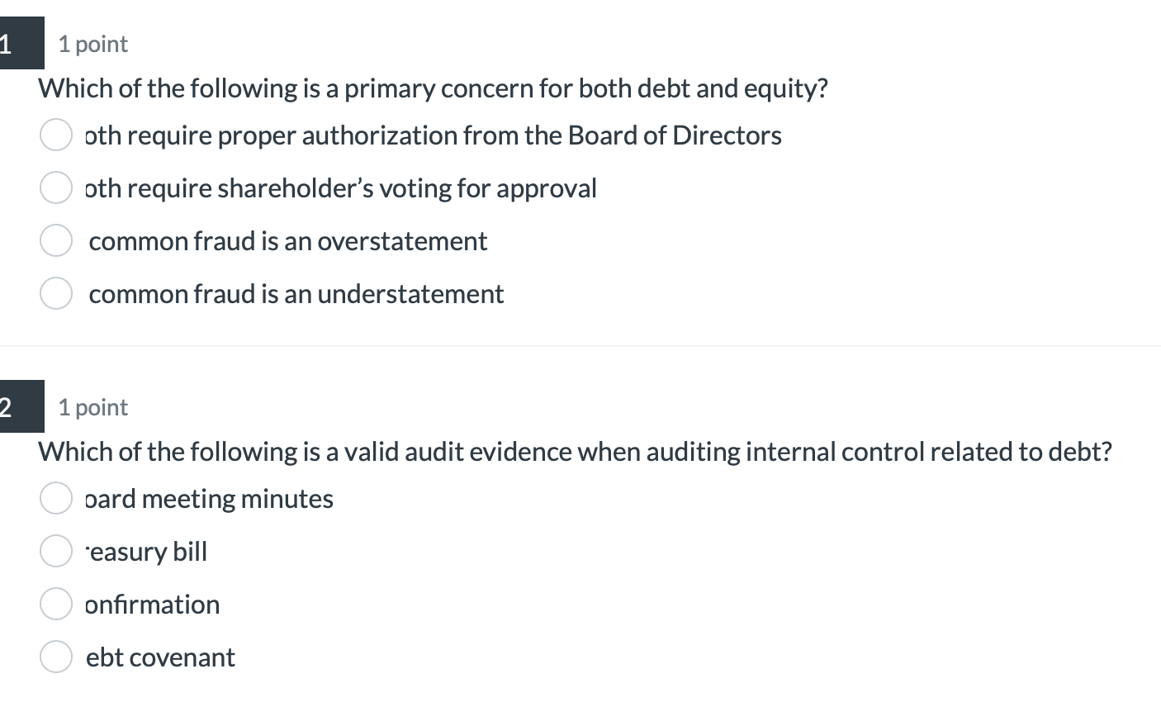Click the 1 point label for question 1
Screen dimensions: 1161x702
click(92, 44)
